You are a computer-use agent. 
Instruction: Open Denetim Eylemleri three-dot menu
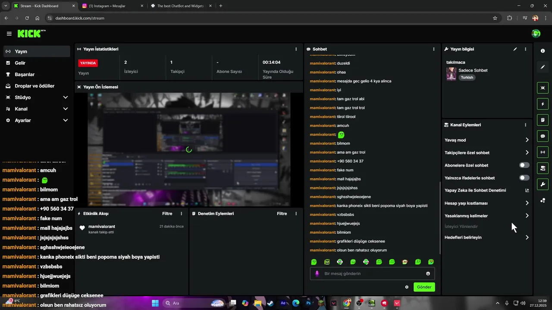296,214
